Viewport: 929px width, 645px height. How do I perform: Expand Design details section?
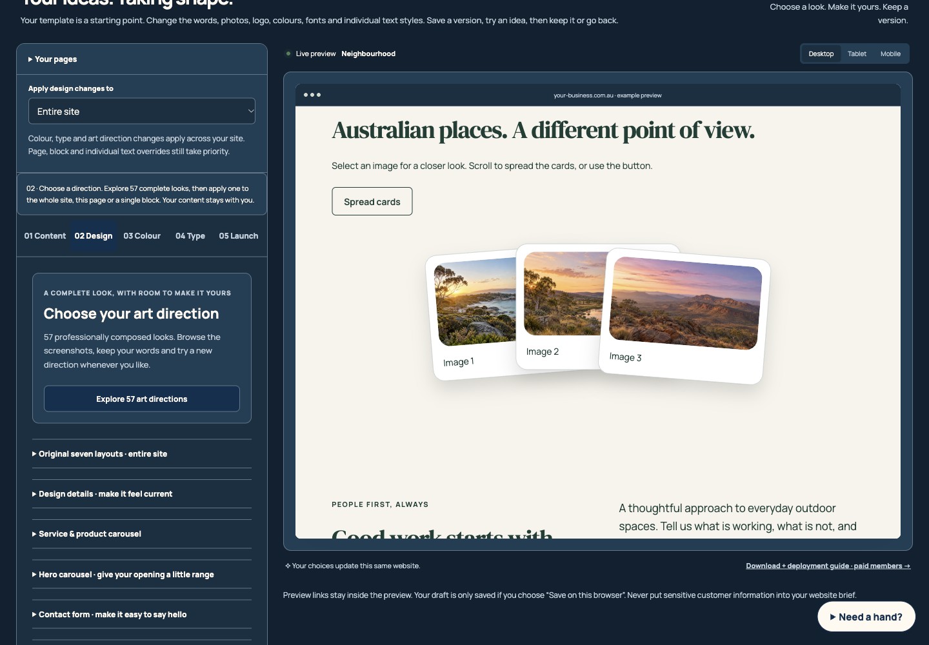point(142,494)
